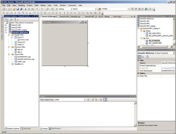Click the Start Page green toolbar icon
Viewport: 176px width, 134px height.
click(x=146, y=9)
